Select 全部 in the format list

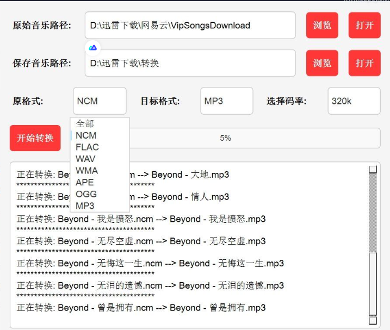pyautogui.click(x=100, y=123)
